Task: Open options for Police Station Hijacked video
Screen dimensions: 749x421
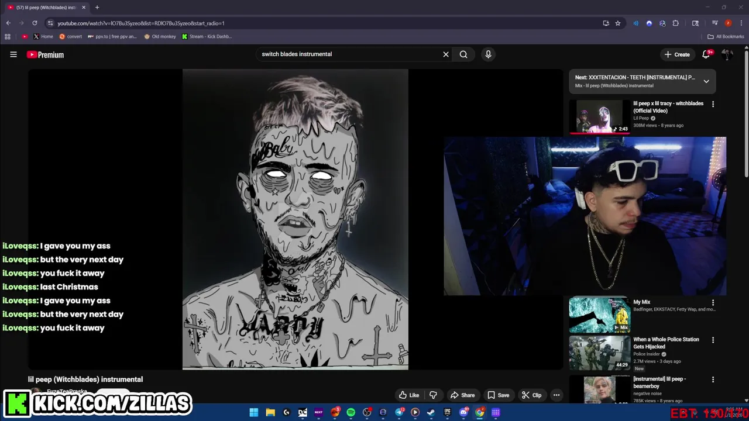Action: click(713, 340)
